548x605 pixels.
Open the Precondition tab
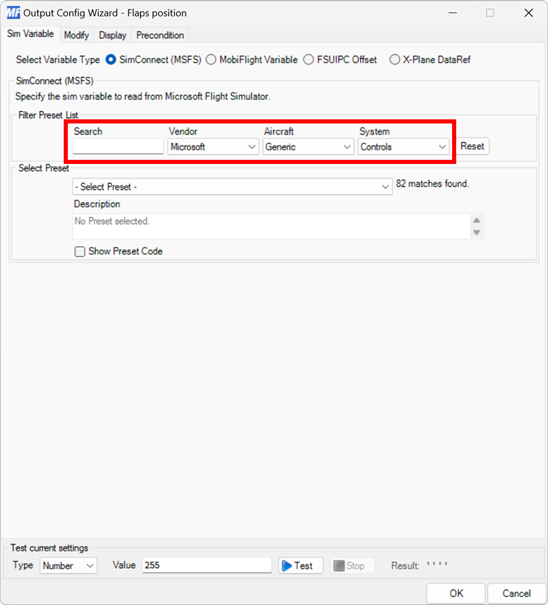pyautogui.click(x=159, y=35)
